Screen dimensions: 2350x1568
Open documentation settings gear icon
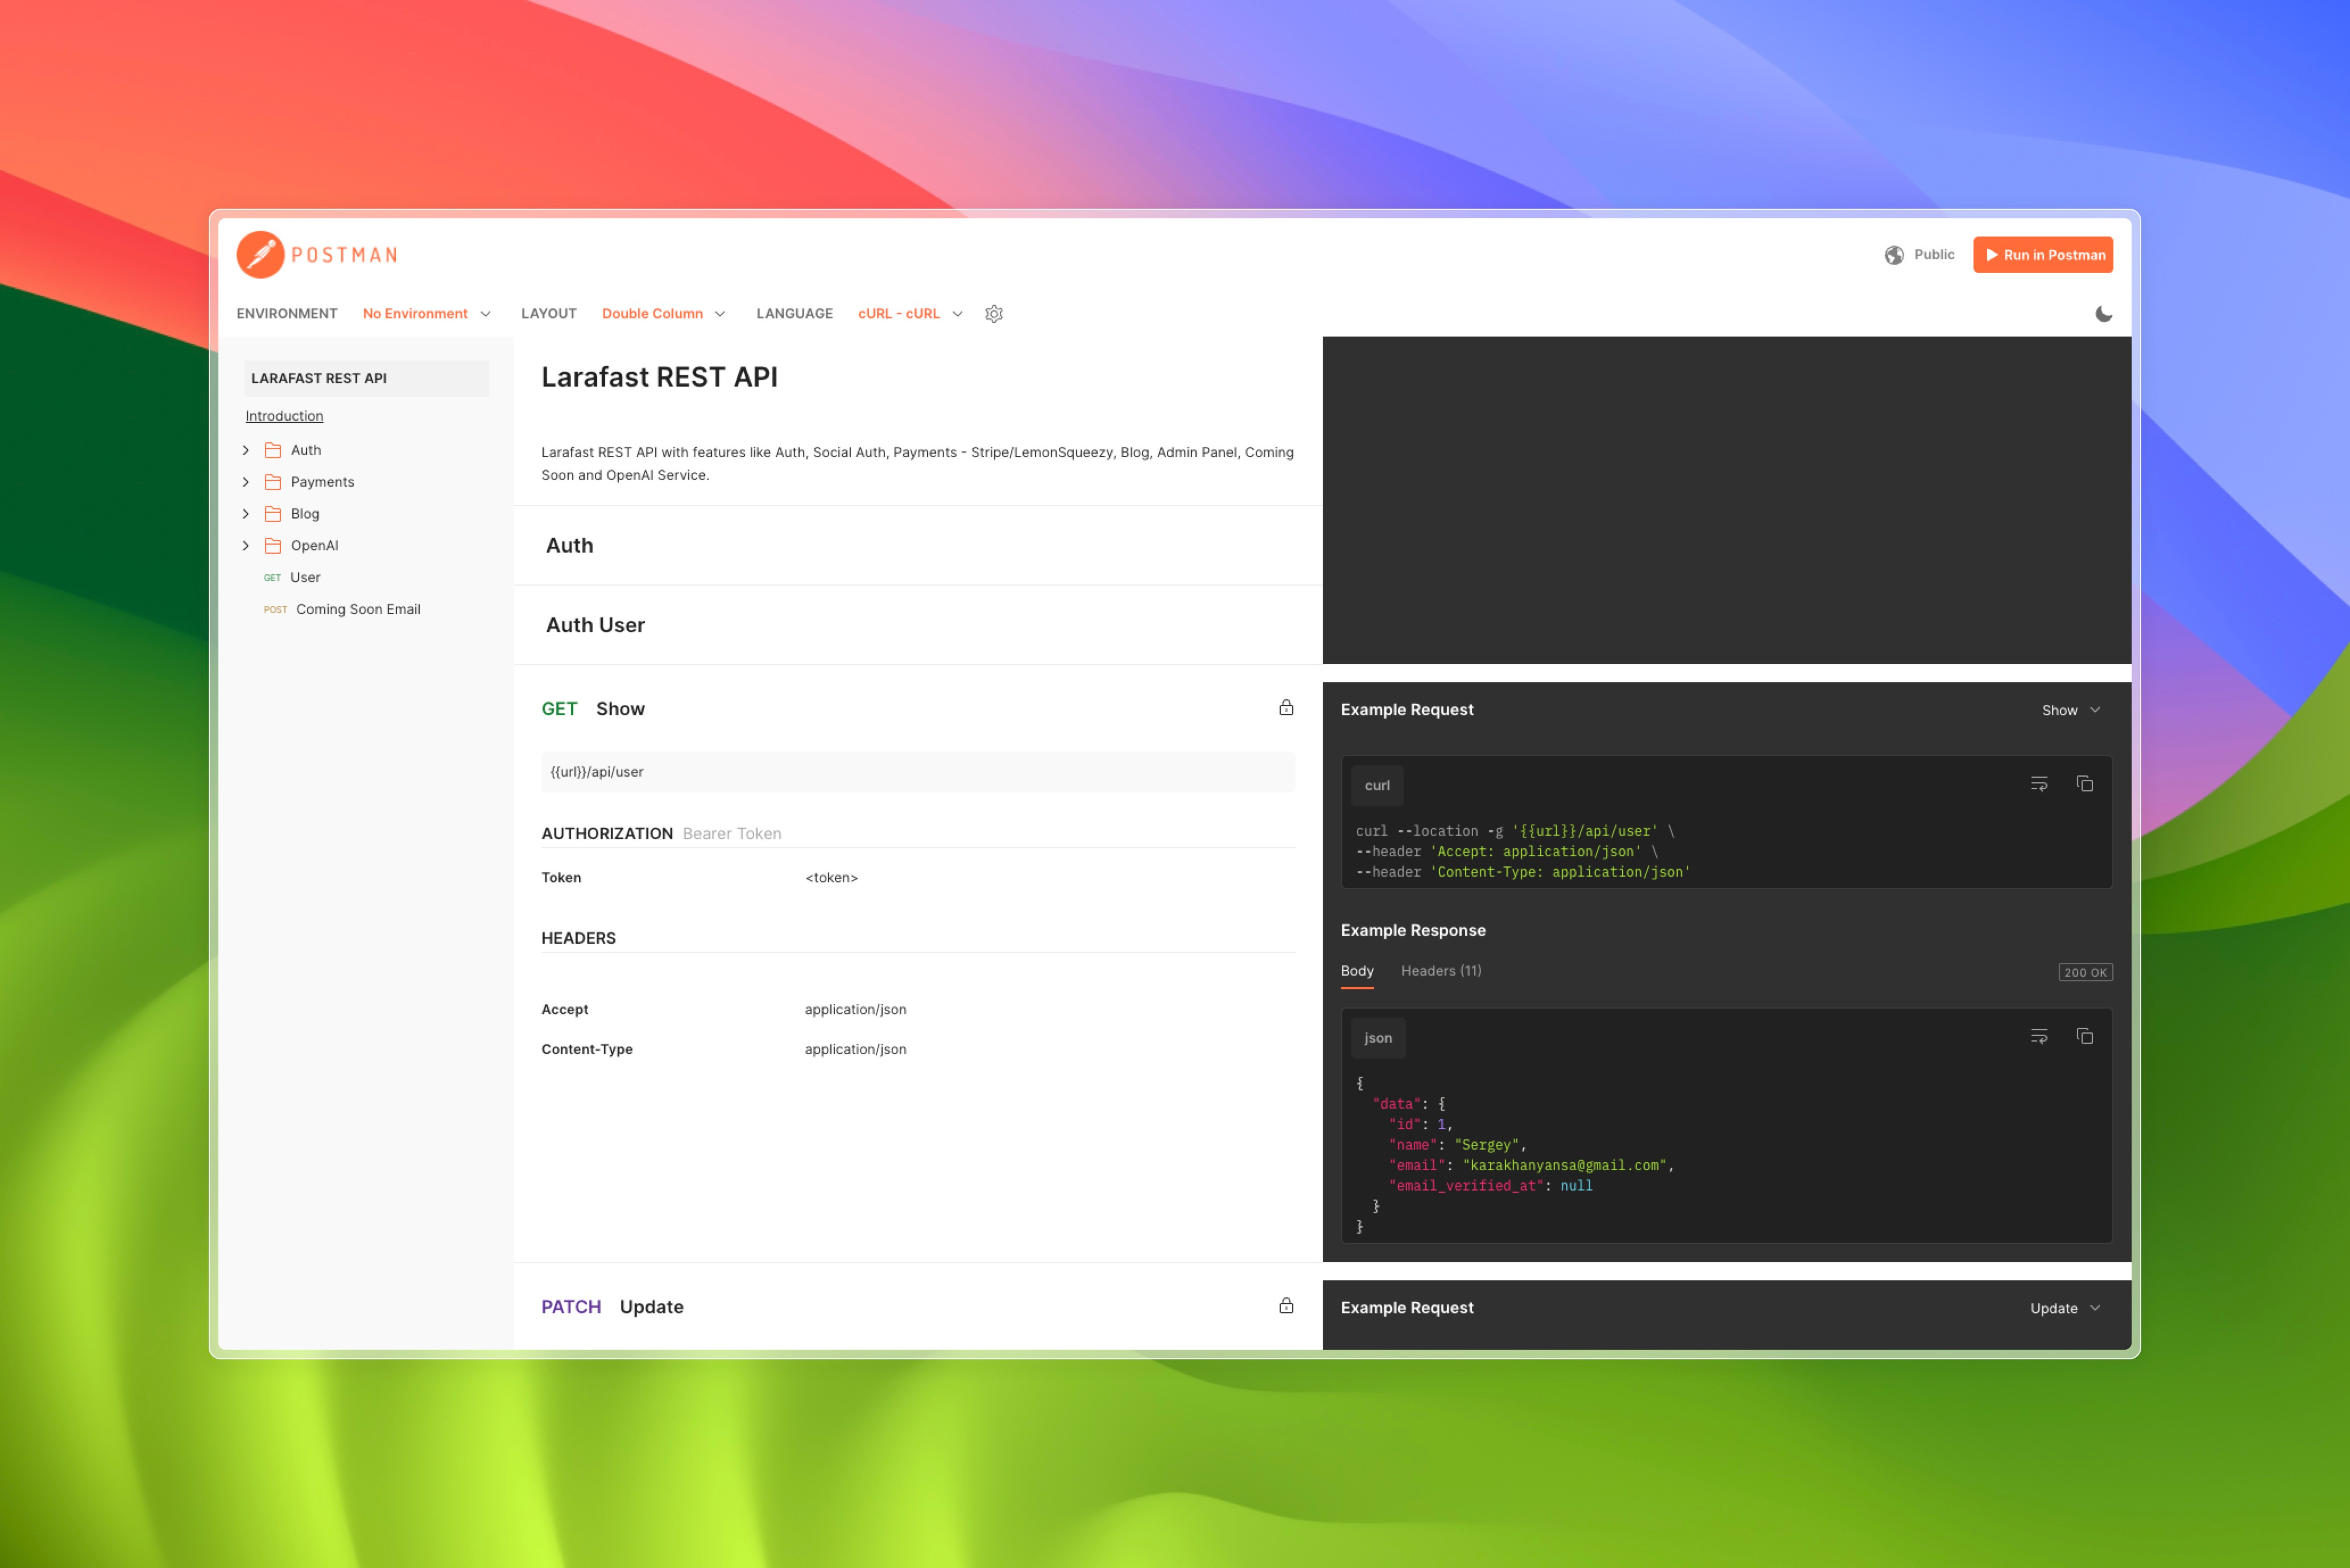coord(994,313)
